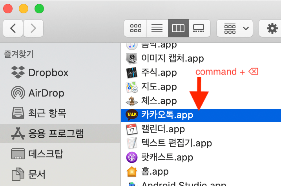
Task: Click the 음악 music note icon
Action: point(132,46)
